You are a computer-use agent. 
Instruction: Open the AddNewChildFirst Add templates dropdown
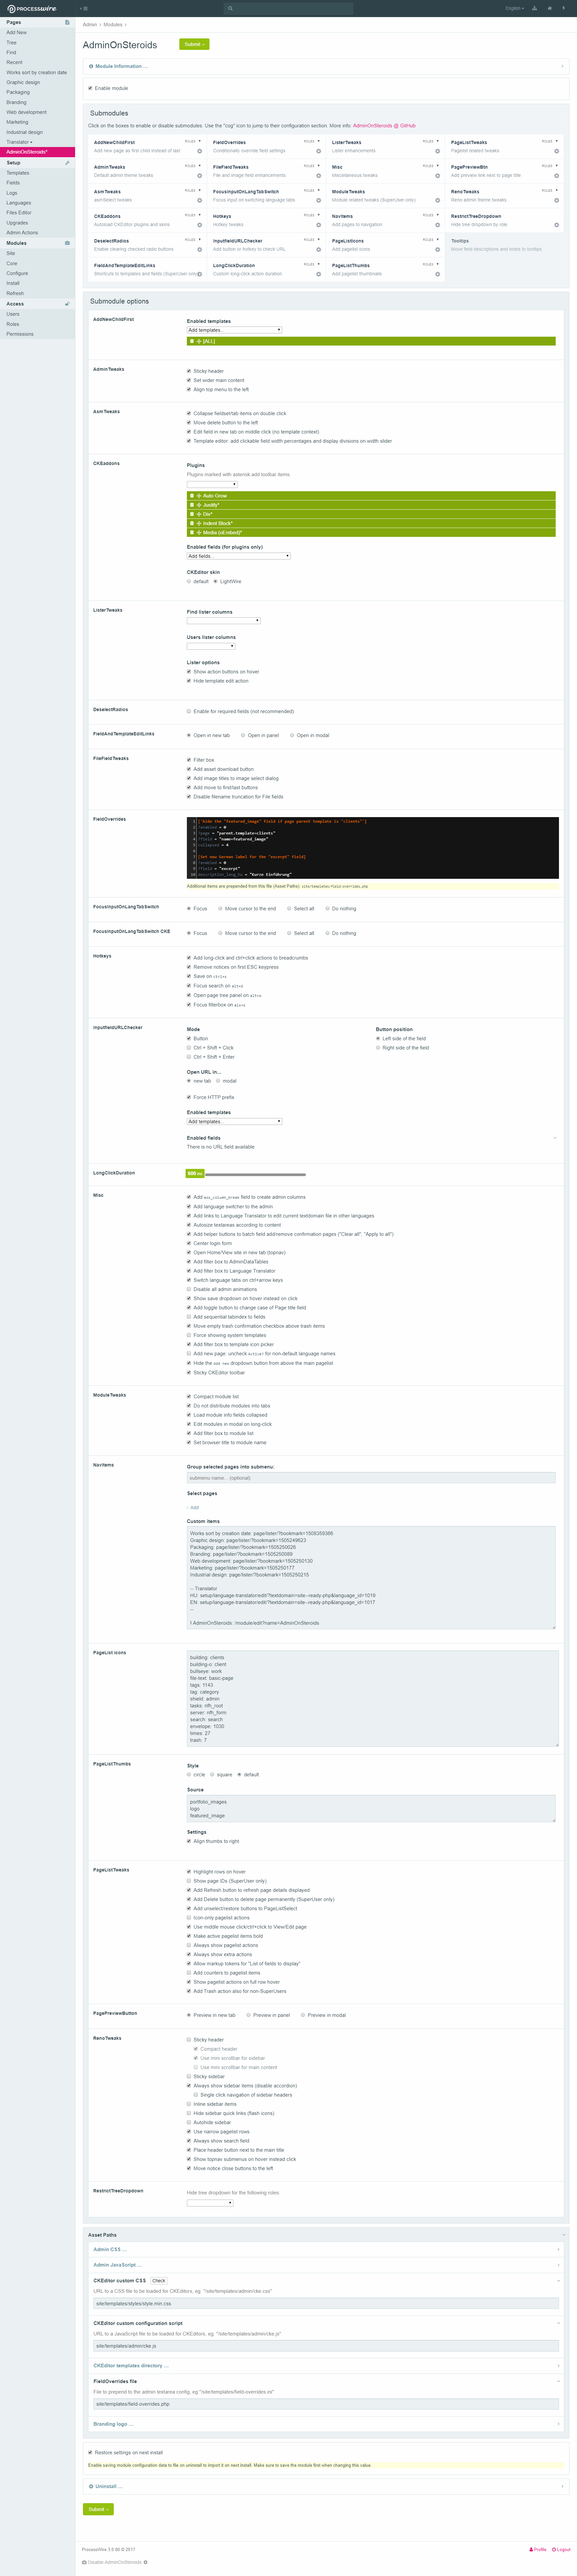pos(235,330)
